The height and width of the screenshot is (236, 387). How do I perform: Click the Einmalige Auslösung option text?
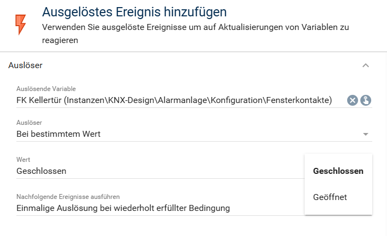pyautogui.click(x=123, y=208)
